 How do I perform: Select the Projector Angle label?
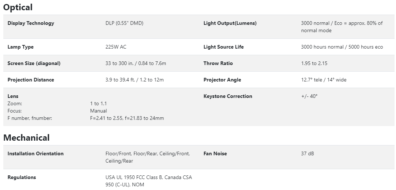coord(222,80)
